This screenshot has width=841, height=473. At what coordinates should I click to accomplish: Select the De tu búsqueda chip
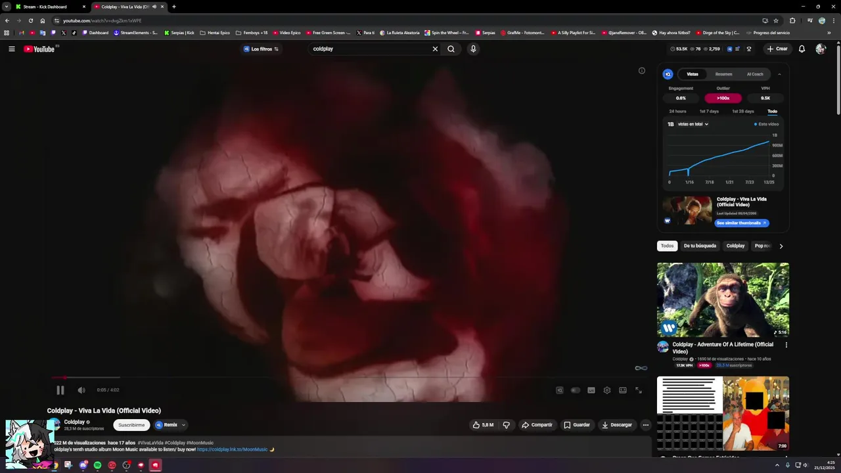(x=700, y=246)
